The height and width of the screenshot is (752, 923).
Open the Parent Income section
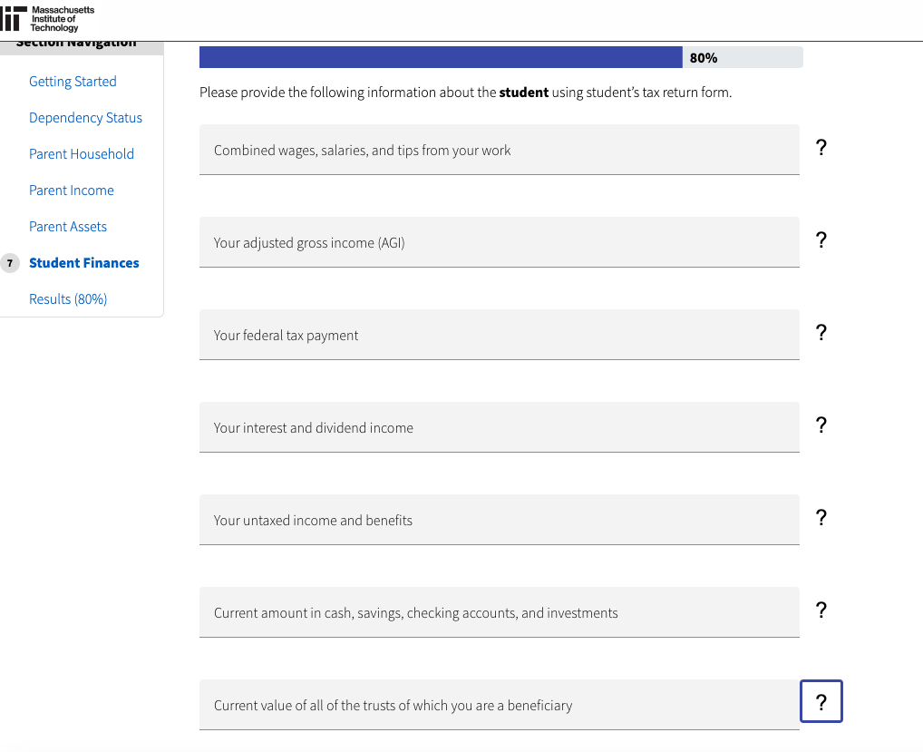coord(72,190)
